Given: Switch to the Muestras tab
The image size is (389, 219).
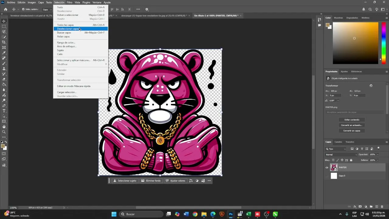Looking at the screenshot, I should tap(339, 18).
